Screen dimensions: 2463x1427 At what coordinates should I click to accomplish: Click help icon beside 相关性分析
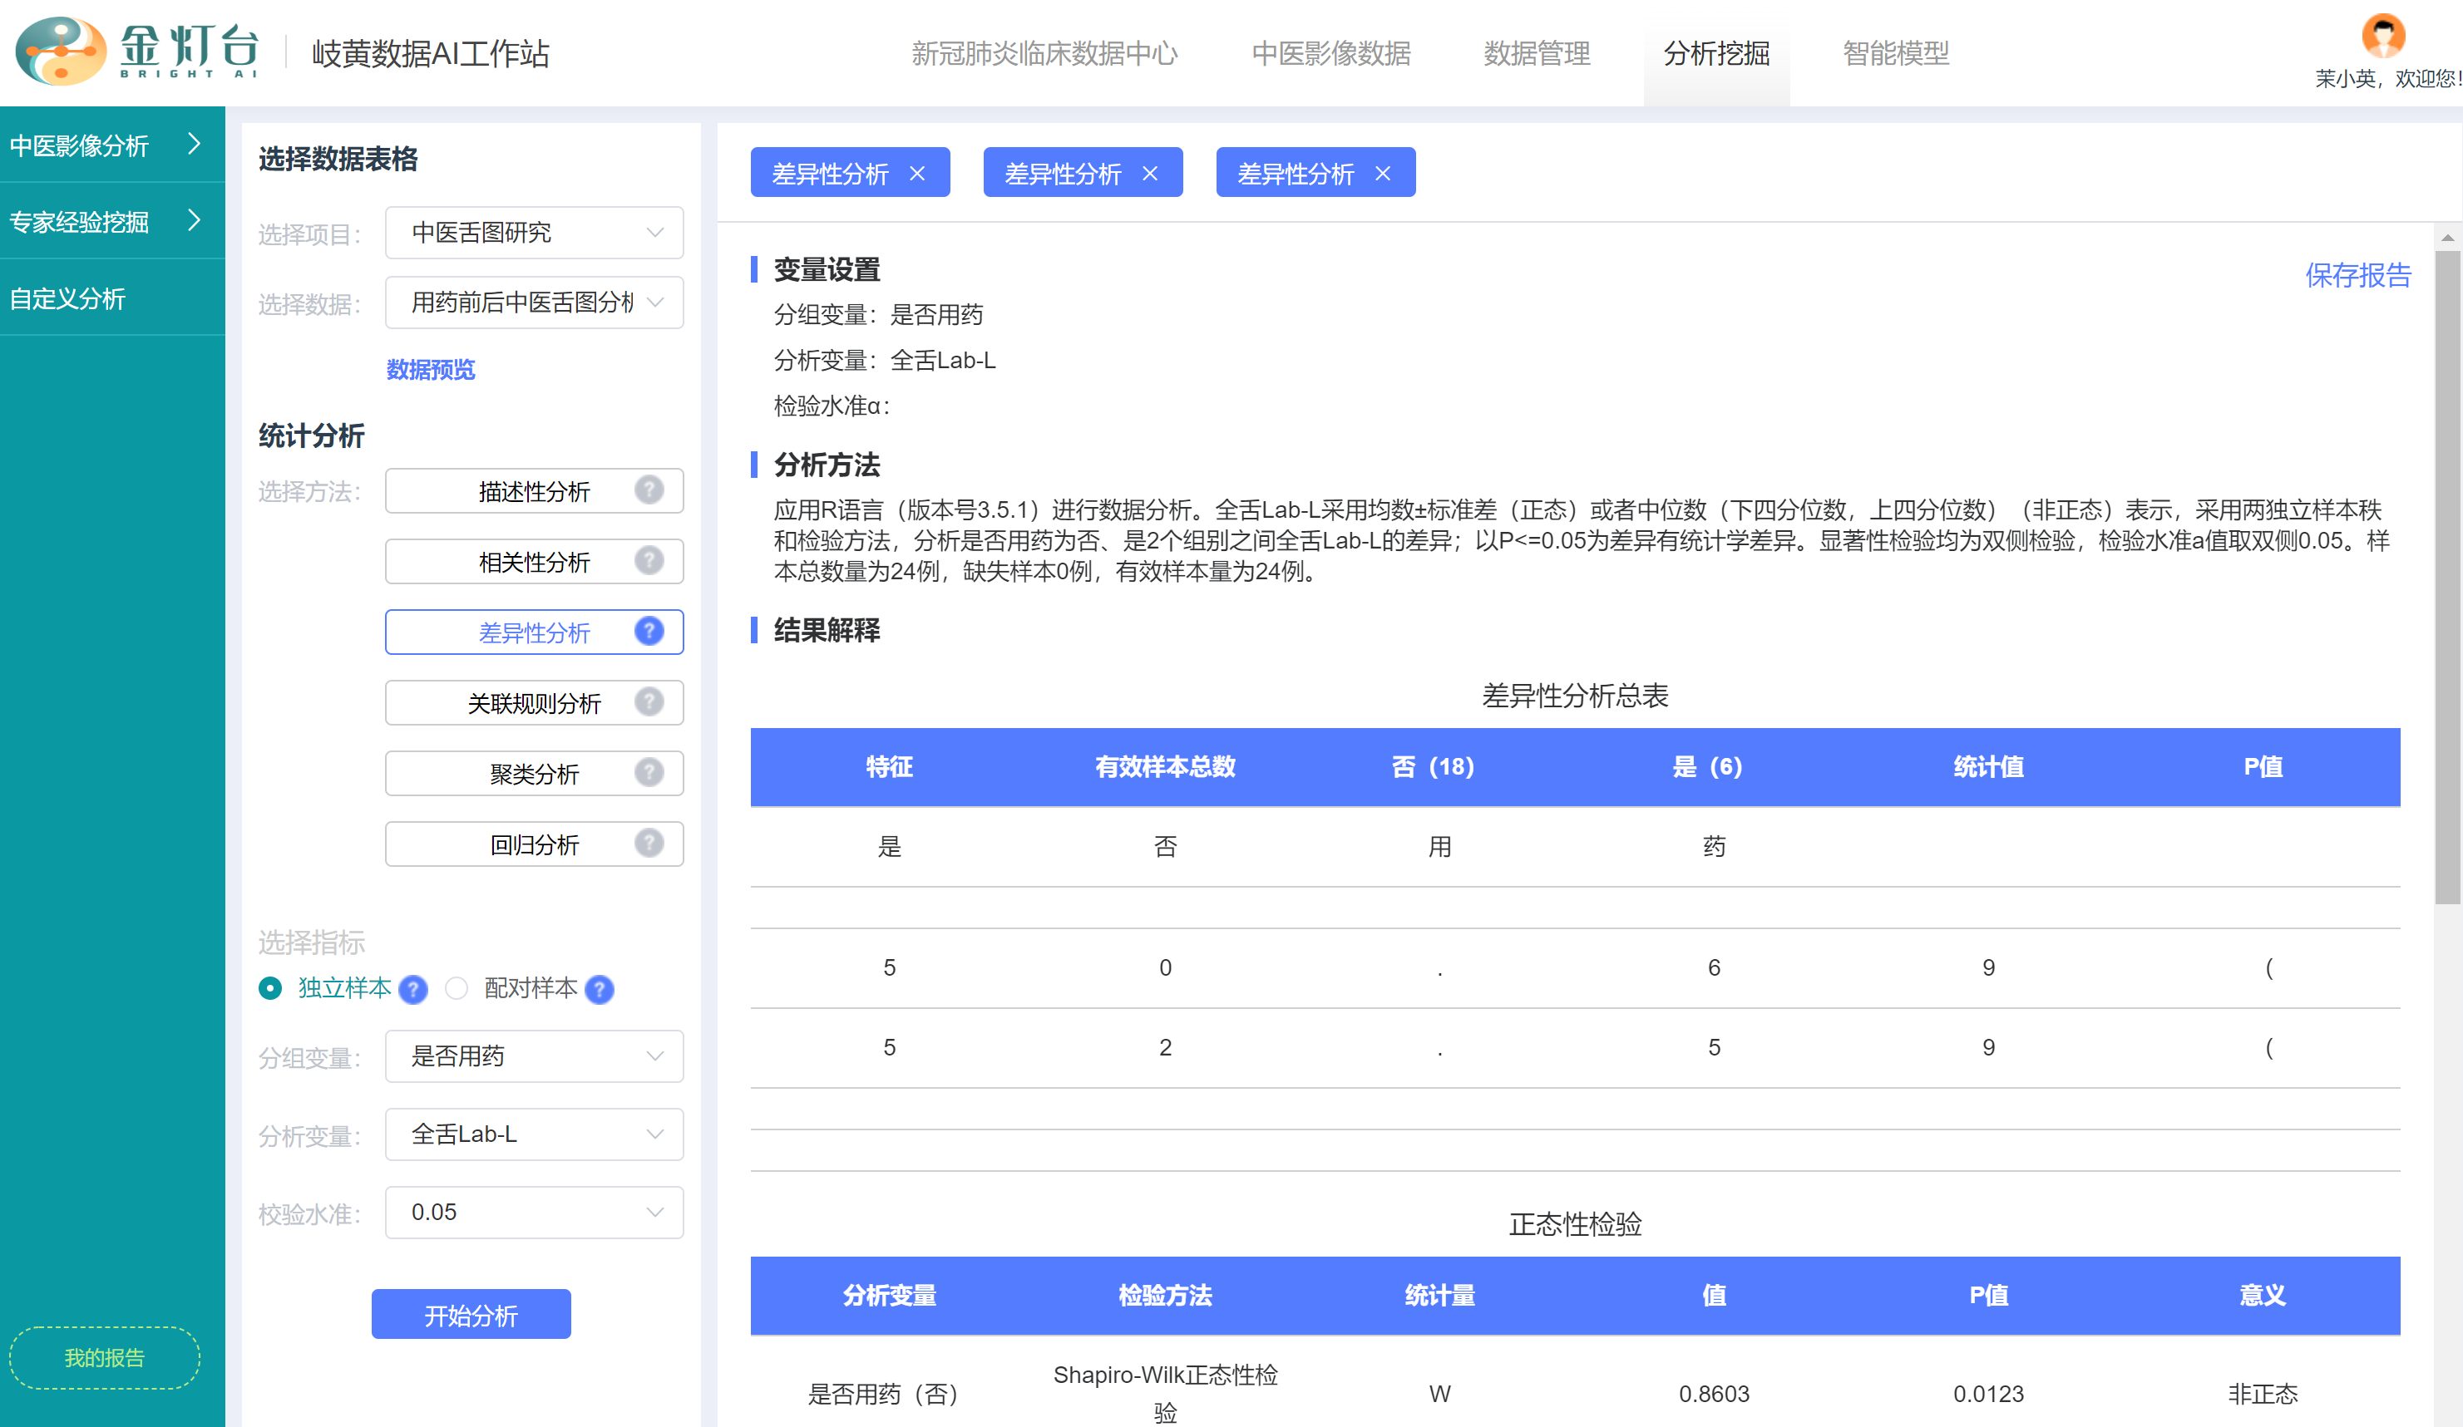click(x=648, y=561)
